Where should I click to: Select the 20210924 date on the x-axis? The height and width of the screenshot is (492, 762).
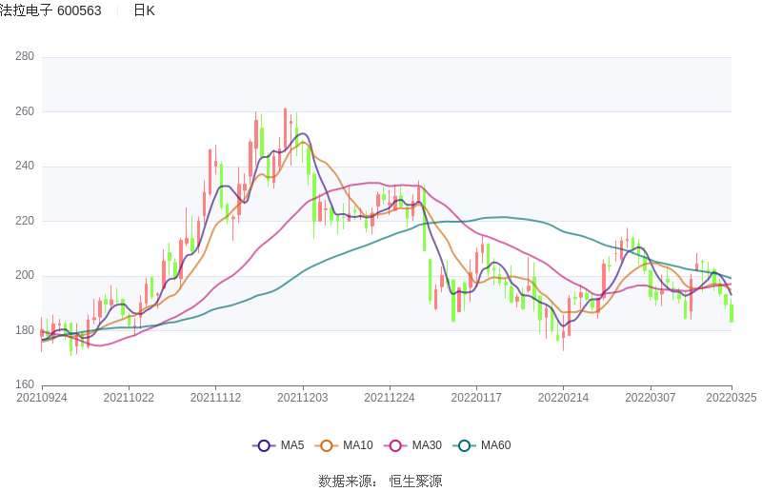point(42,398)
